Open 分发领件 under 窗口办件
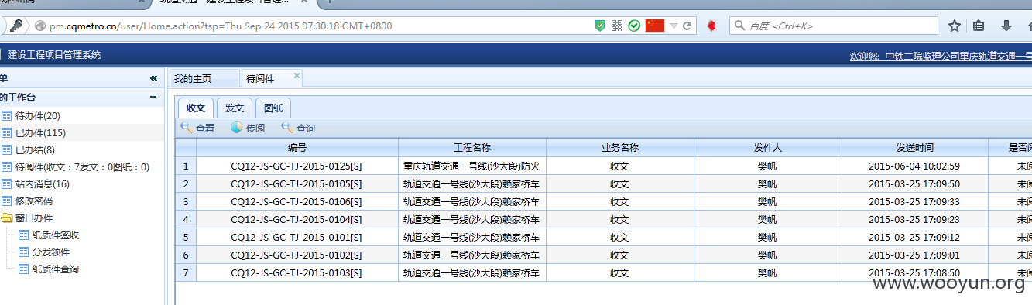This screenshot has width=1032, height=305. tap(51, 252)
